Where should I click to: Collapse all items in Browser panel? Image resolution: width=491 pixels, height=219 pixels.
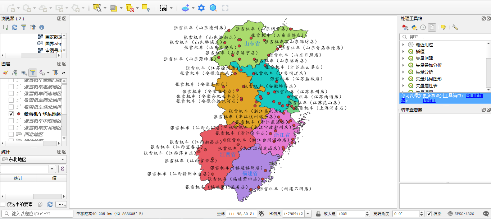point(33,27)
